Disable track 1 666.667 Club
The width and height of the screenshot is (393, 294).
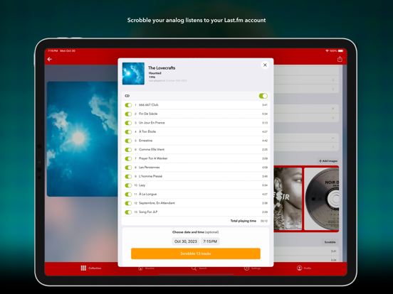point(128,105)
